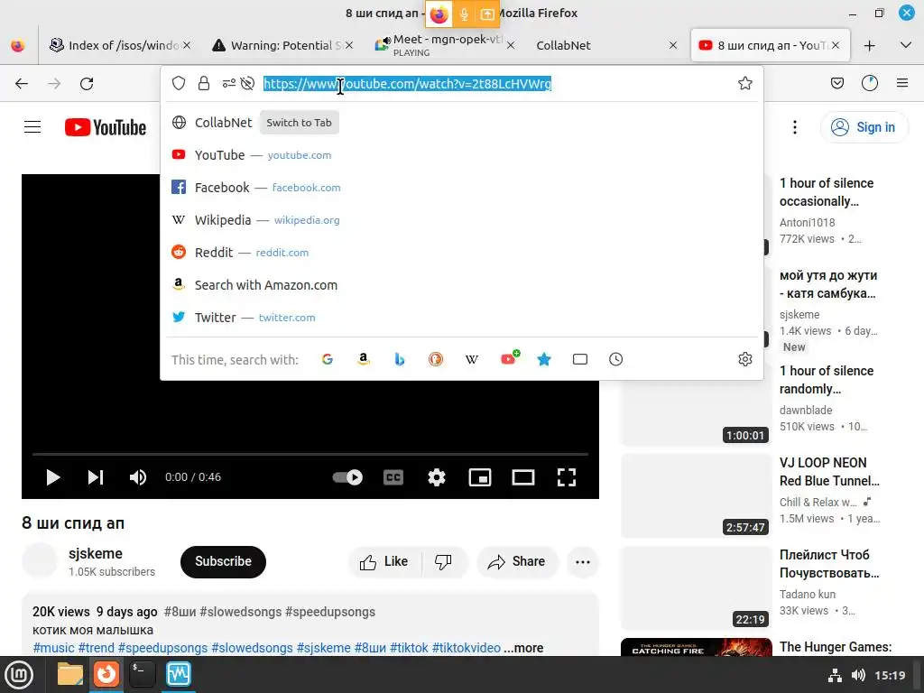Choose Wikipedia suggestion in dropdown
The image size is (924, 693).
pos(461,220)
